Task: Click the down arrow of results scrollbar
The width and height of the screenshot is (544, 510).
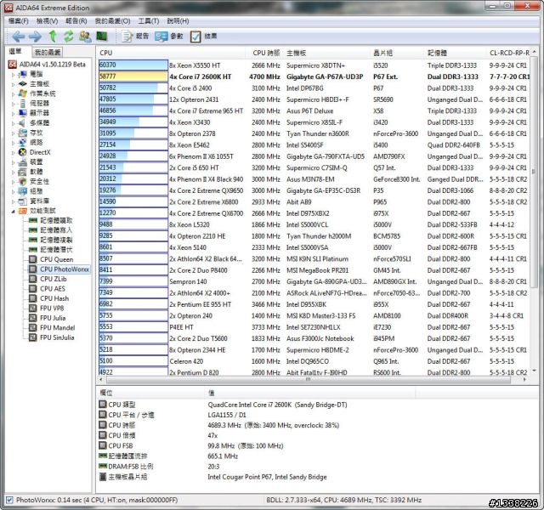Action: click(x=535, y=371)
